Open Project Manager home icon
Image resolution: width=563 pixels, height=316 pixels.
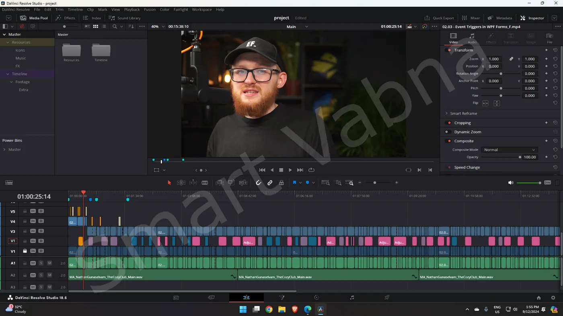[539, 298]
